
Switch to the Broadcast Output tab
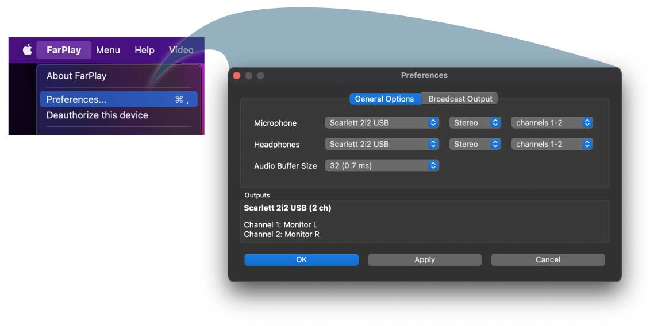[460, 99]
